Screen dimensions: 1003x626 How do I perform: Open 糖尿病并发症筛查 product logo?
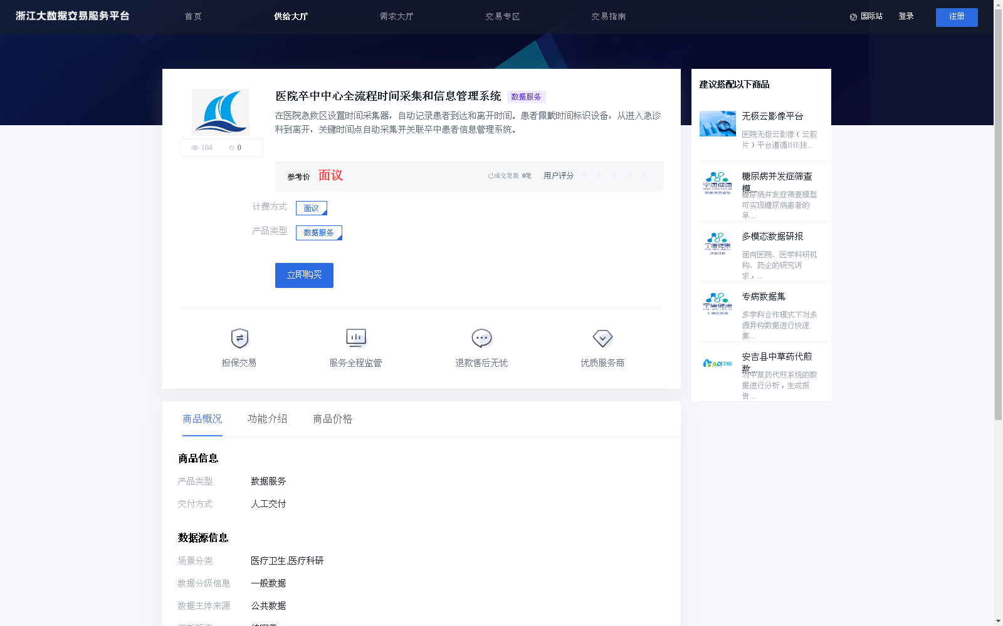tap(718, 183)
